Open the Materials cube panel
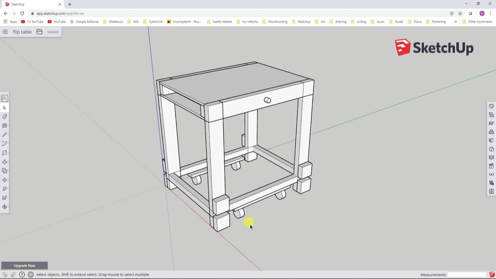Screen dimensions: 496x279 tap(491, 140)
